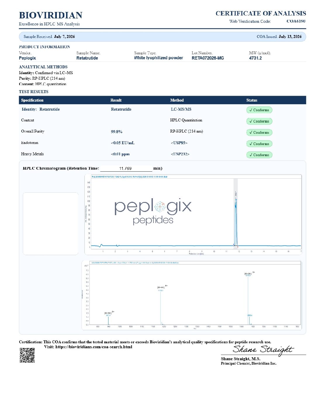Select the sample type White lyophilized powder

click(158, 58)
